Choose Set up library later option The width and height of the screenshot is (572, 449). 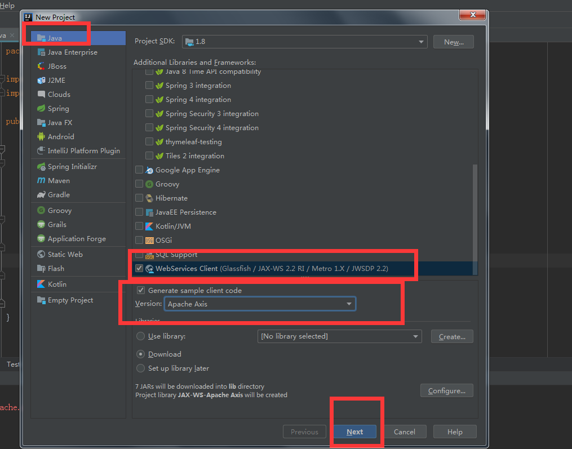[140, 369]
